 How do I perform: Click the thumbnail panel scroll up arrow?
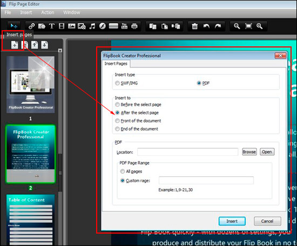(60, 51)
